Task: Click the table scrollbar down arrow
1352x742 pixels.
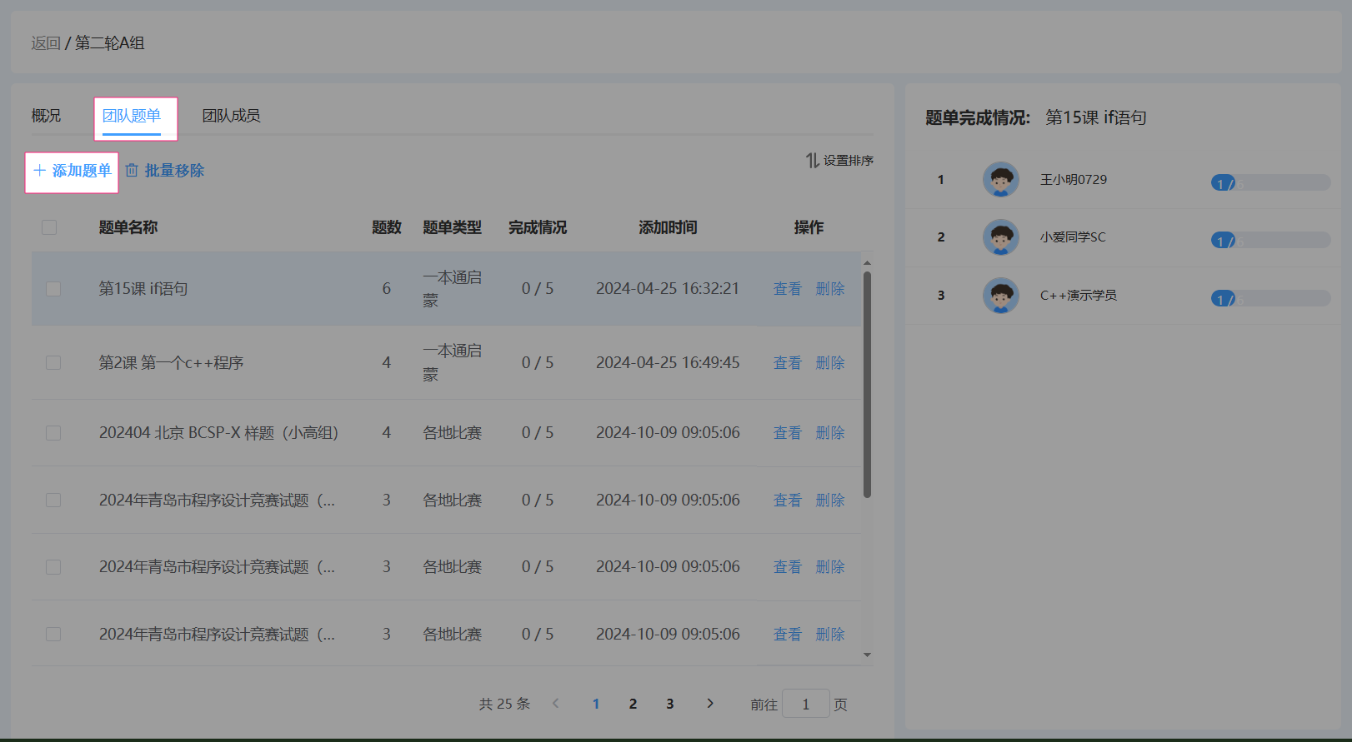Action: [867, 655]
